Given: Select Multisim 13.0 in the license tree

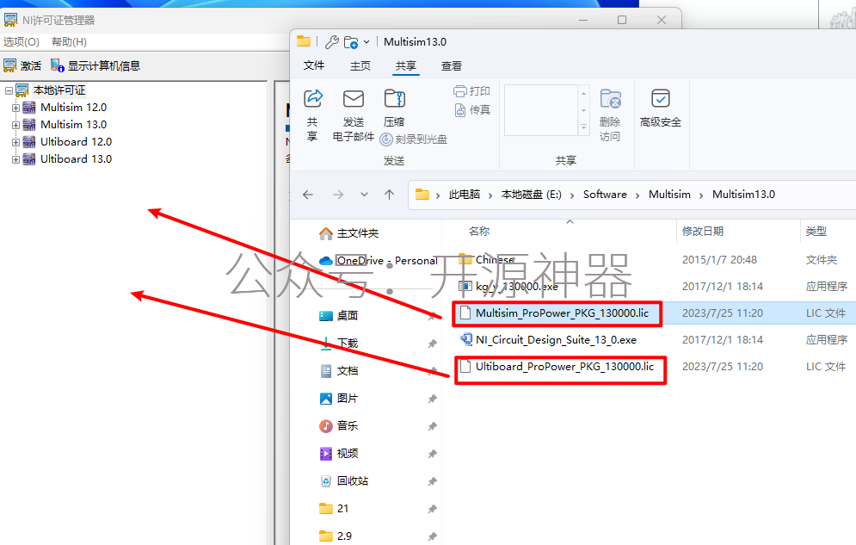Looking at the screenshot, I should tap(73, 125).
